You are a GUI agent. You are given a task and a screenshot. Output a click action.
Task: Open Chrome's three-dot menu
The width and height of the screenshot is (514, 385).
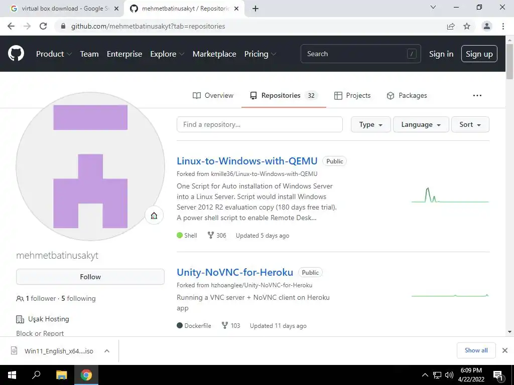point(503,26)
